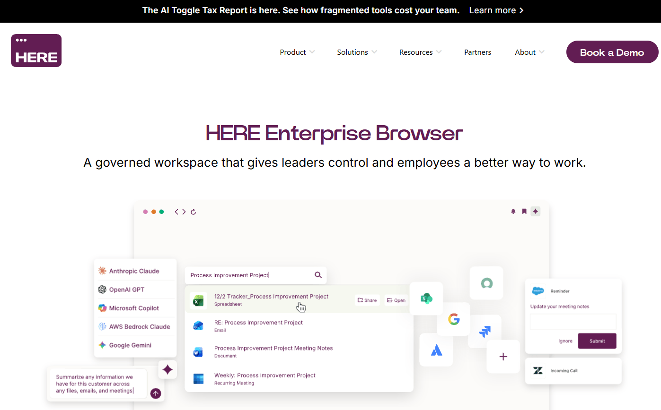Click the Process Improvement Project search field
The height and width of the screenshot is (410, 661).
tap(256, 275)
